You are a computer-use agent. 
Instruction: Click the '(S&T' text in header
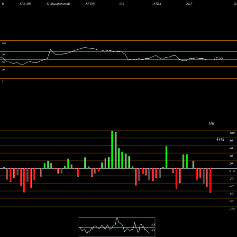[x=189, y=4]
